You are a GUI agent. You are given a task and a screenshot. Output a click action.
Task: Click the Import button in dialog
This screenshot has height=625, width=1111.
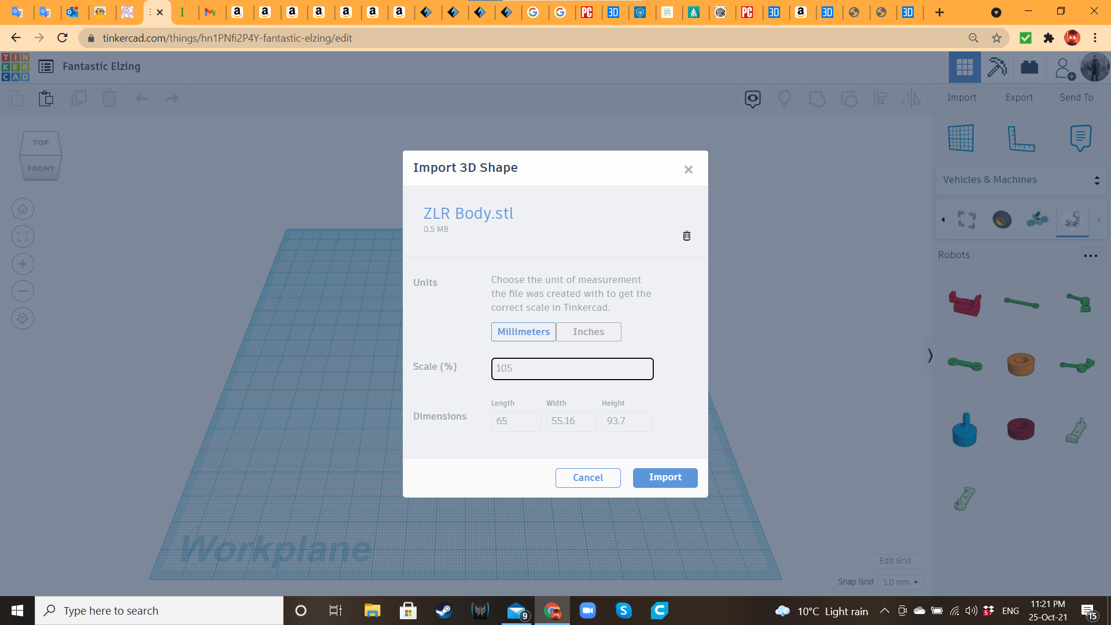pos(665,477)
